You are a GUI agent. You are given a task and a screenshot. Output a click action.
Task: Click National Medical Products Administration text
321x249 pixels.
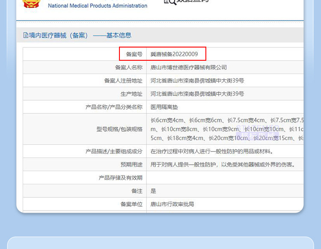[98, 6]
